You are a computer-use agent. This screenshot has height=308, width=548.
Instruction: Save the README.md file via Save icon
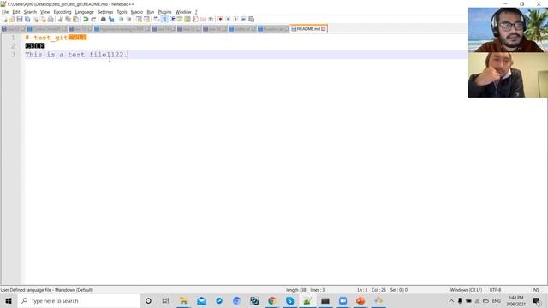pos(20,19)
